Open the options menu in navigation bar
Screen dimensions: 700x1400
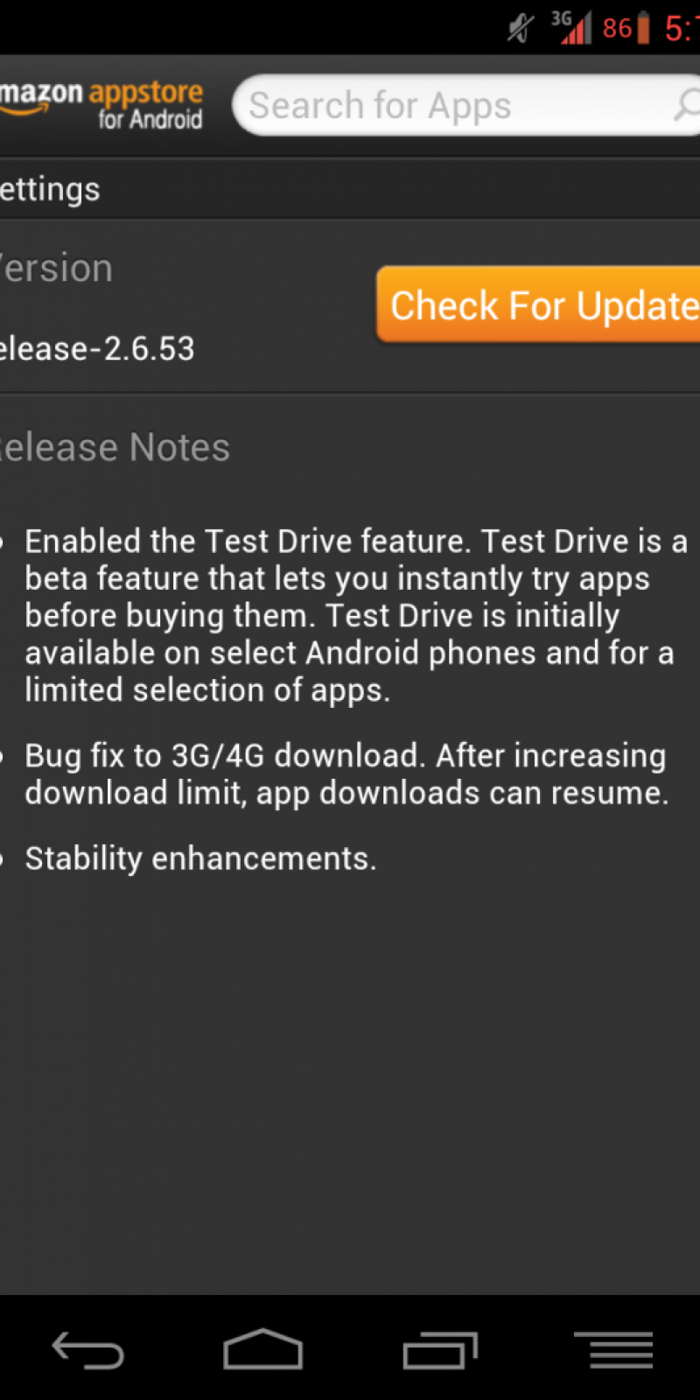(613, 1349)
